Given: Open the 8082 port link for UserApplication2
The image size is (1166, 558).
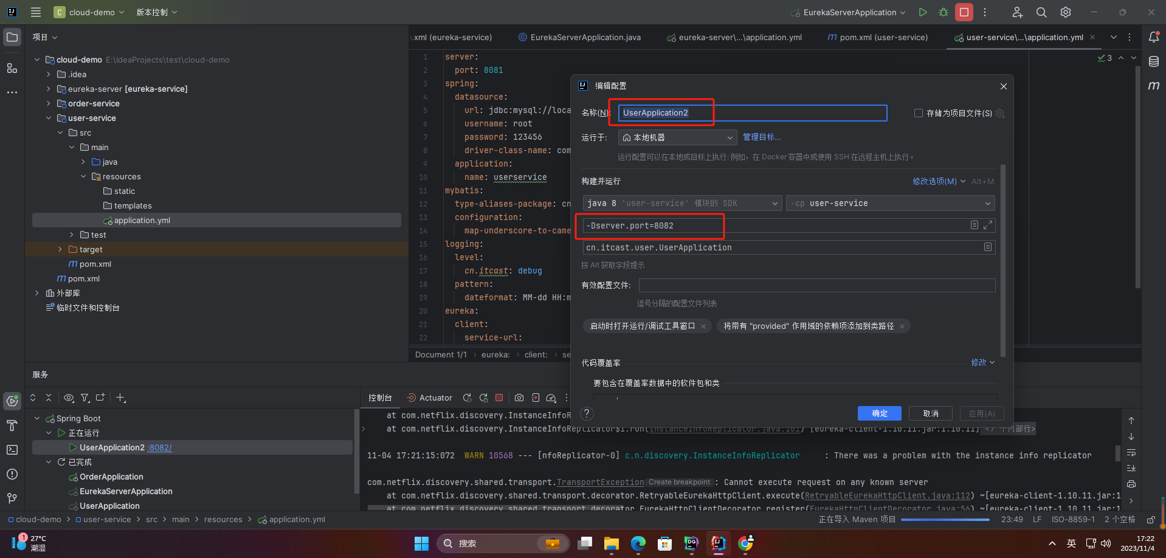Looking at the screenshot, I should click(x=159, y=447).
